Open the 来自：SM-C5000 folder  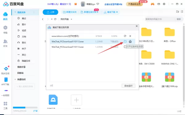(x=146, y=57)
